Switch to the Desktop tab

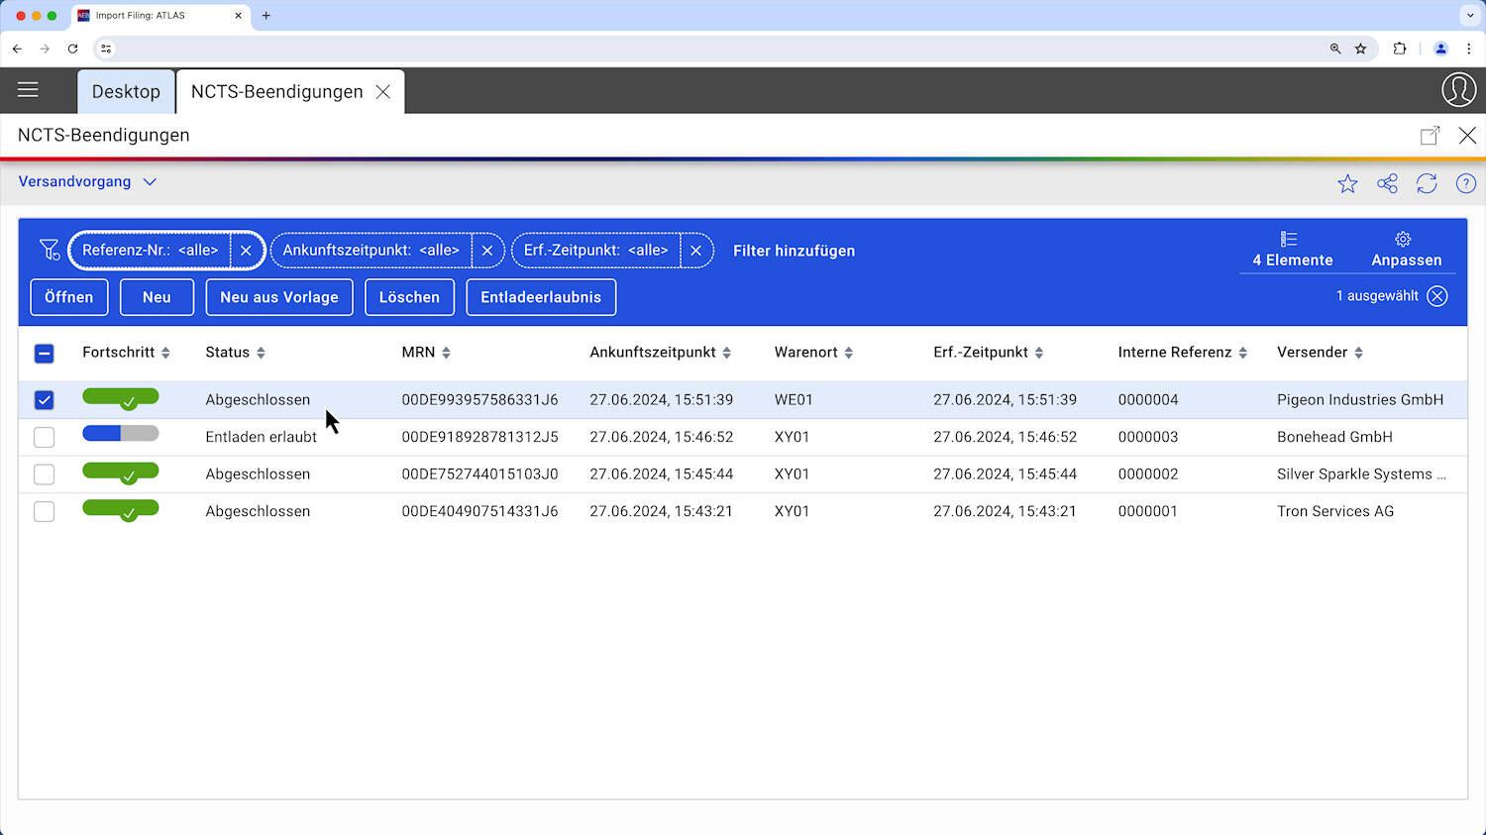126,91
